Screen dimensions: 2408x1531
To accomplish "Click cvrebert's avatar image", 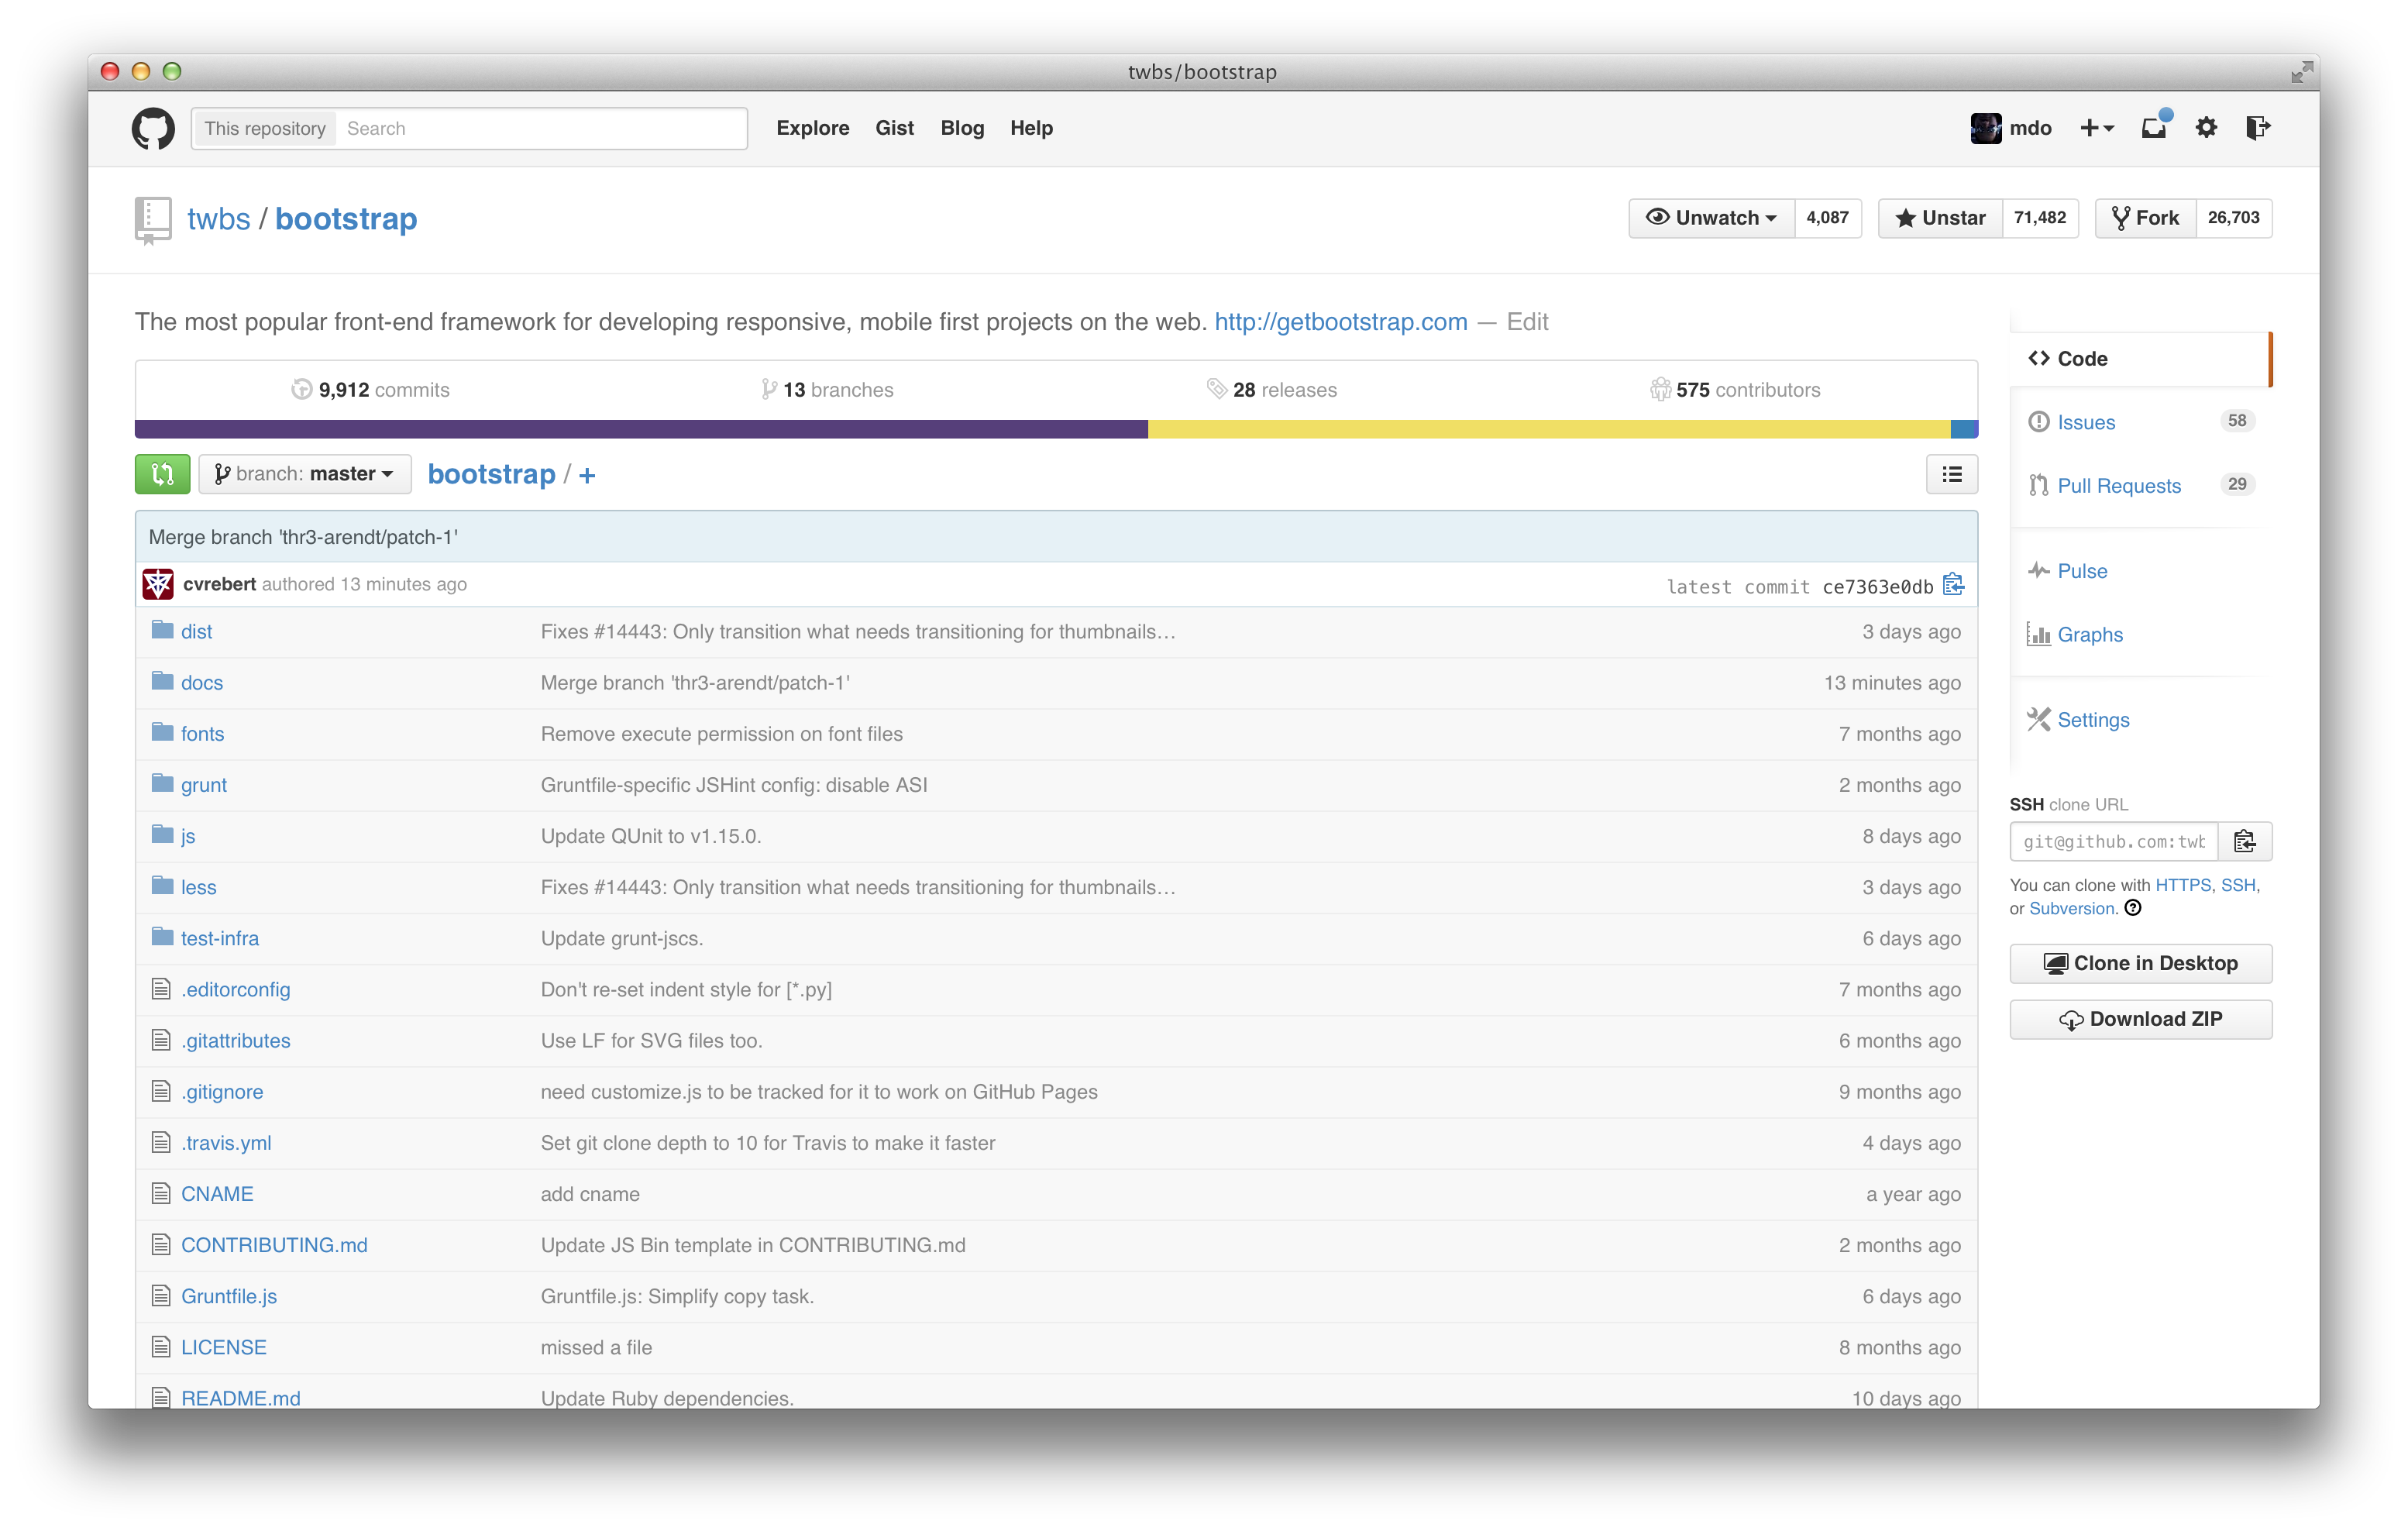I will click(x=158, y=584).
